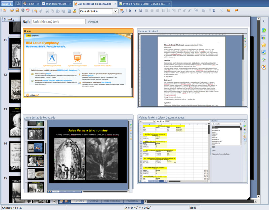The height and width of the screenshot is (210, 269).
Task: Click the Print icon
Action: pyautogui.click(x=23, y=10)
